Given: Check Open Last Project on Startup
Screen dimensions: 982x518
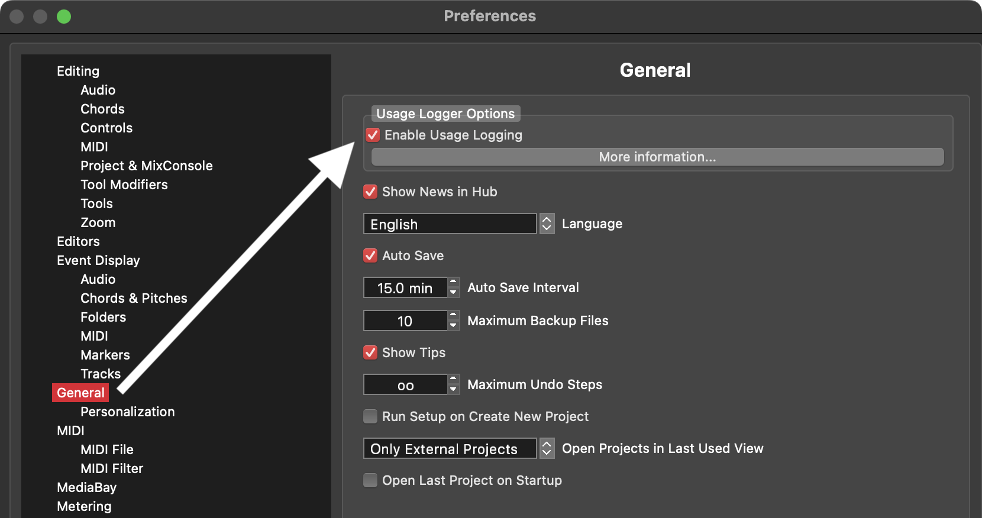Looking at the screenshot, I should [370, 481].
